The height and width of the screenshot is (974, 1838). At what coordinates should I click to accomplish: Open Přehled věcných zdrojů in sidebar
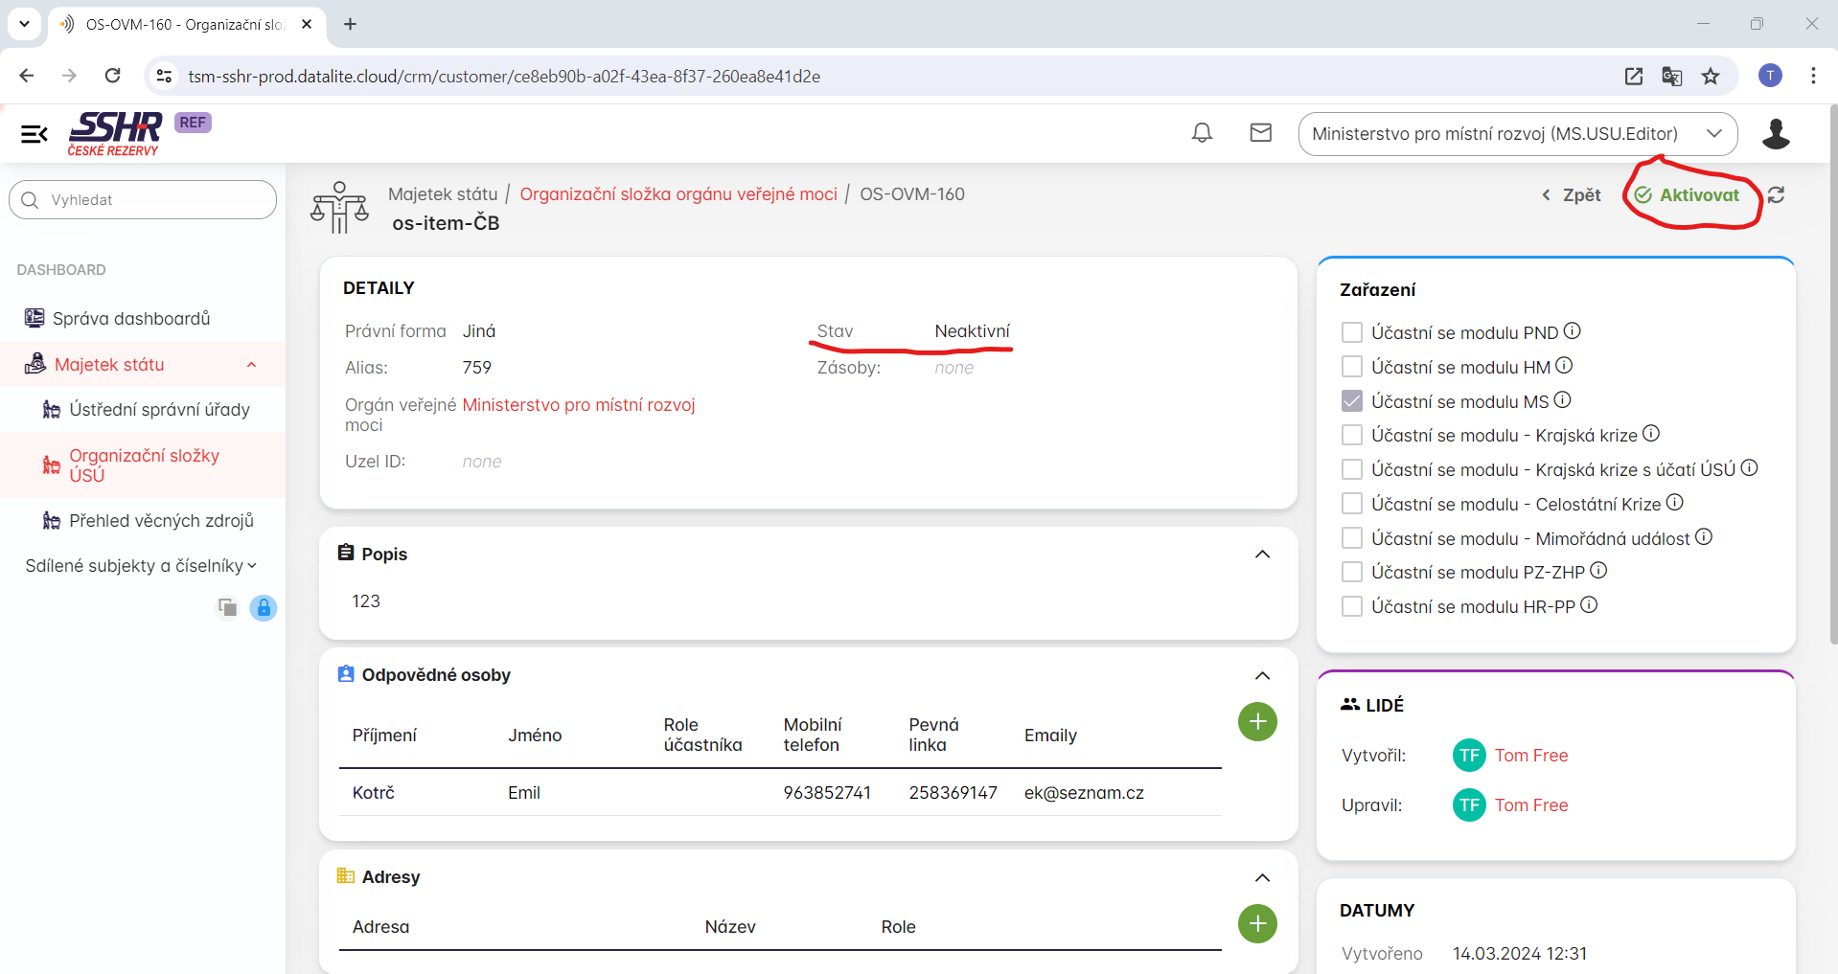(161, 521)
